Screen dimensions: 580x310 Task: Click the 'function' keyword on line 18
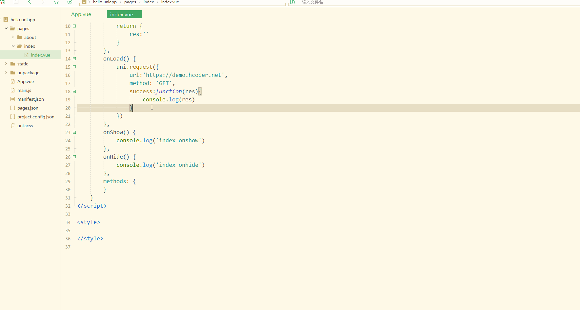tap(169, 91)
